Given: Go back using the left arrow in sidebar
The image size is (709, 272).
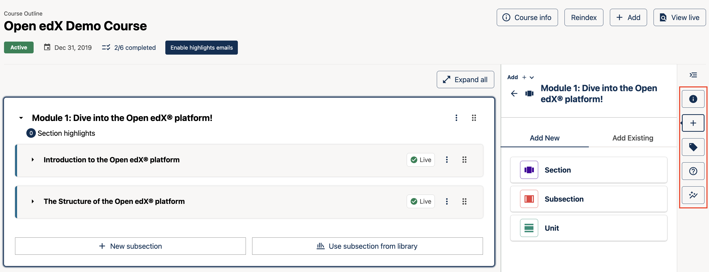Looking at the screenshot, I should point(514,93).
